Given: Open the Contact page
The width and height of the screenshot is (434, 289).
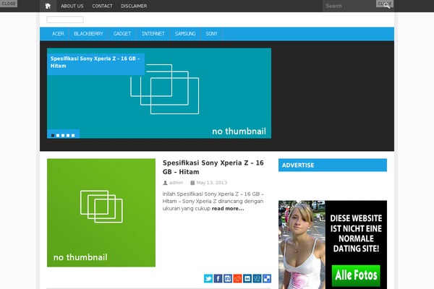Looking at the screenshot, I should tap(102, 6).
